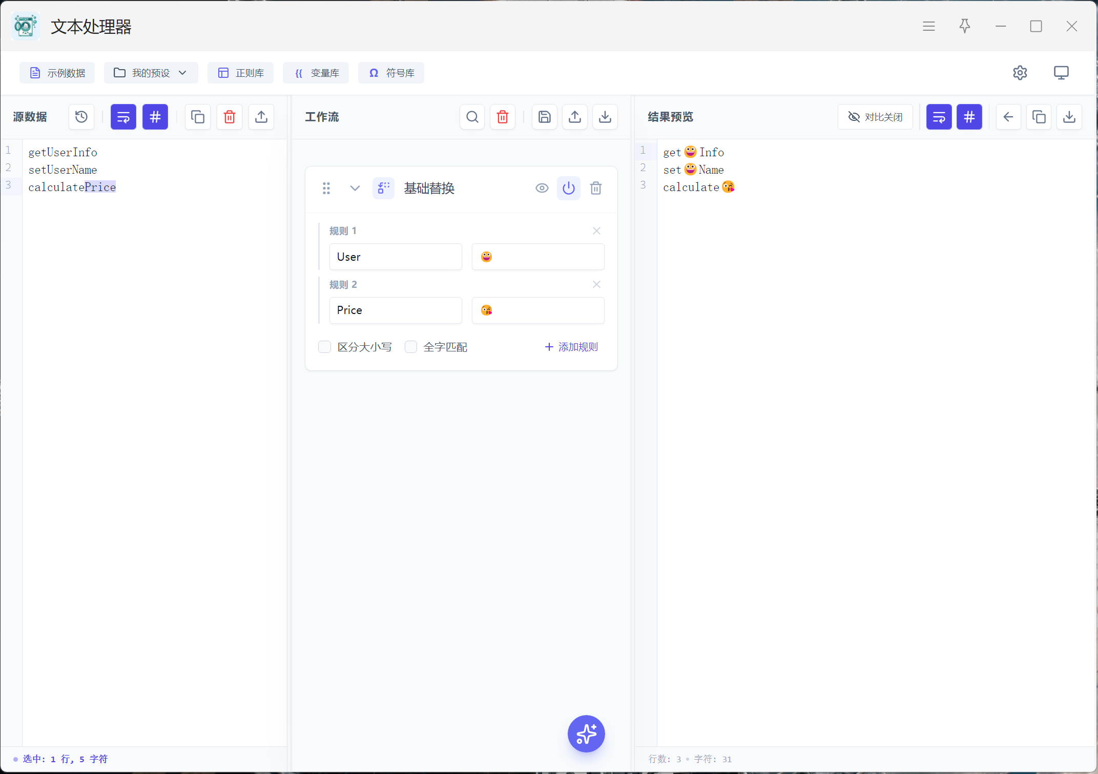Open 正则库 library
Image resolution: width=1098 pixels, height=774 pixels.
(x=240, y=73)
